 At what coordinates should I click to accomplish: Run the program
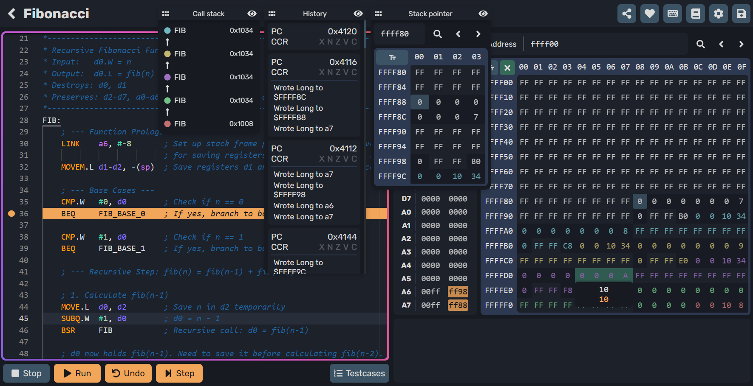point(77,373)
